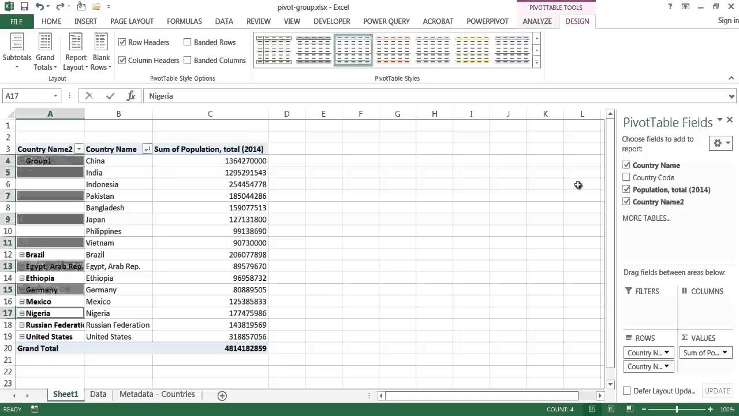Click the Save icon in quick access toolbar
The image size is (739, 416).
tap(24, 7)
